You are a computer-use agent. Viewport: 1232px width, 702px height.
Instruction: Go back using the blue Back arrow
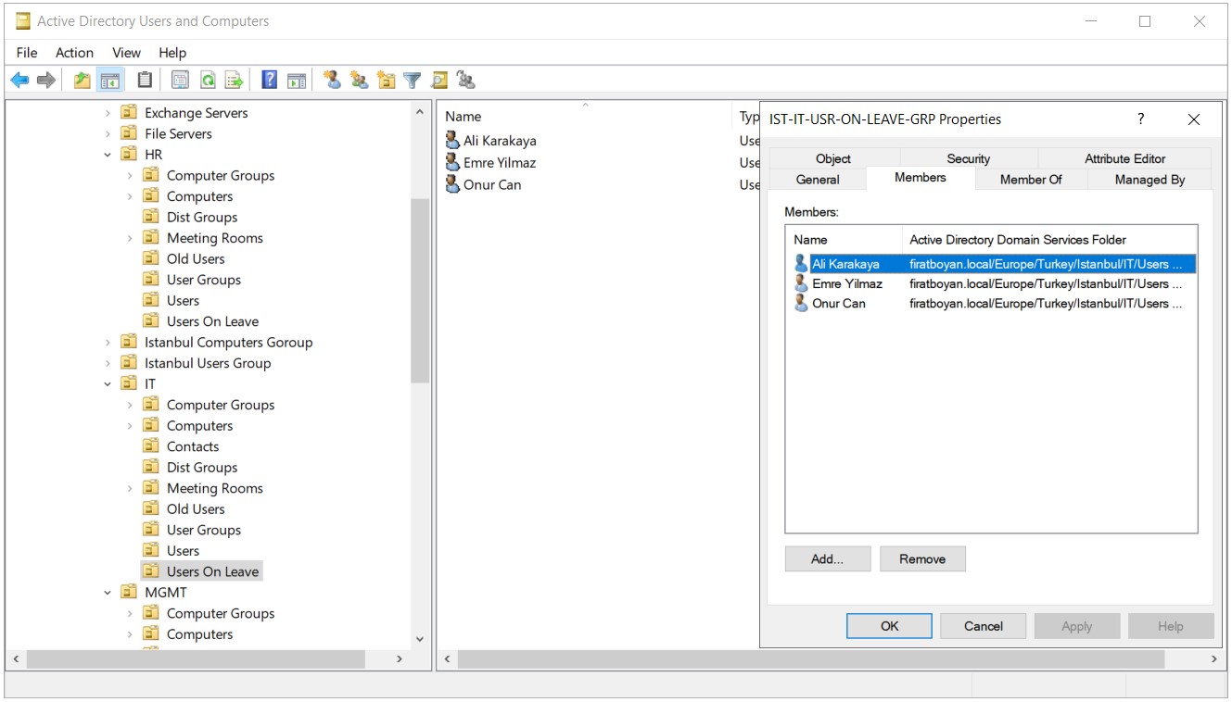[x=19, y=81]
